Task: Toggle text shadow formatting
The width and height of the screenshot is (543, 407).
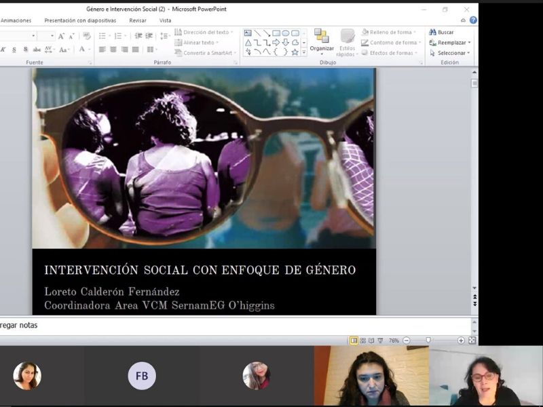Action: point(26,50)
